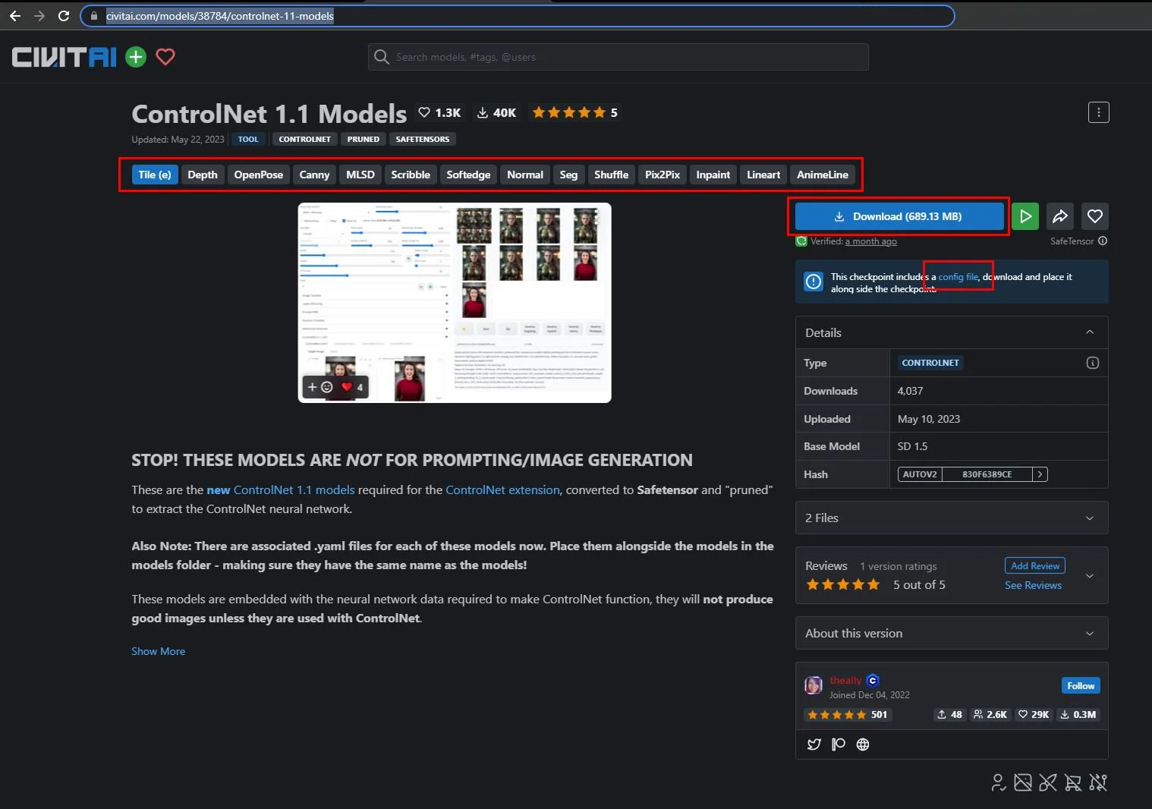Screen dimensions: 1152x809
Task: Select the Normal version tab
Action: pos(525,175)
